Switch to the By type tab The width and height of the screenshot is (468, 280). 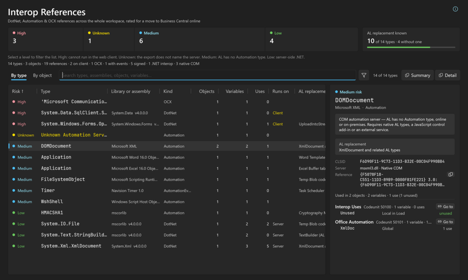pyautogui.click(x=19, y=75)
